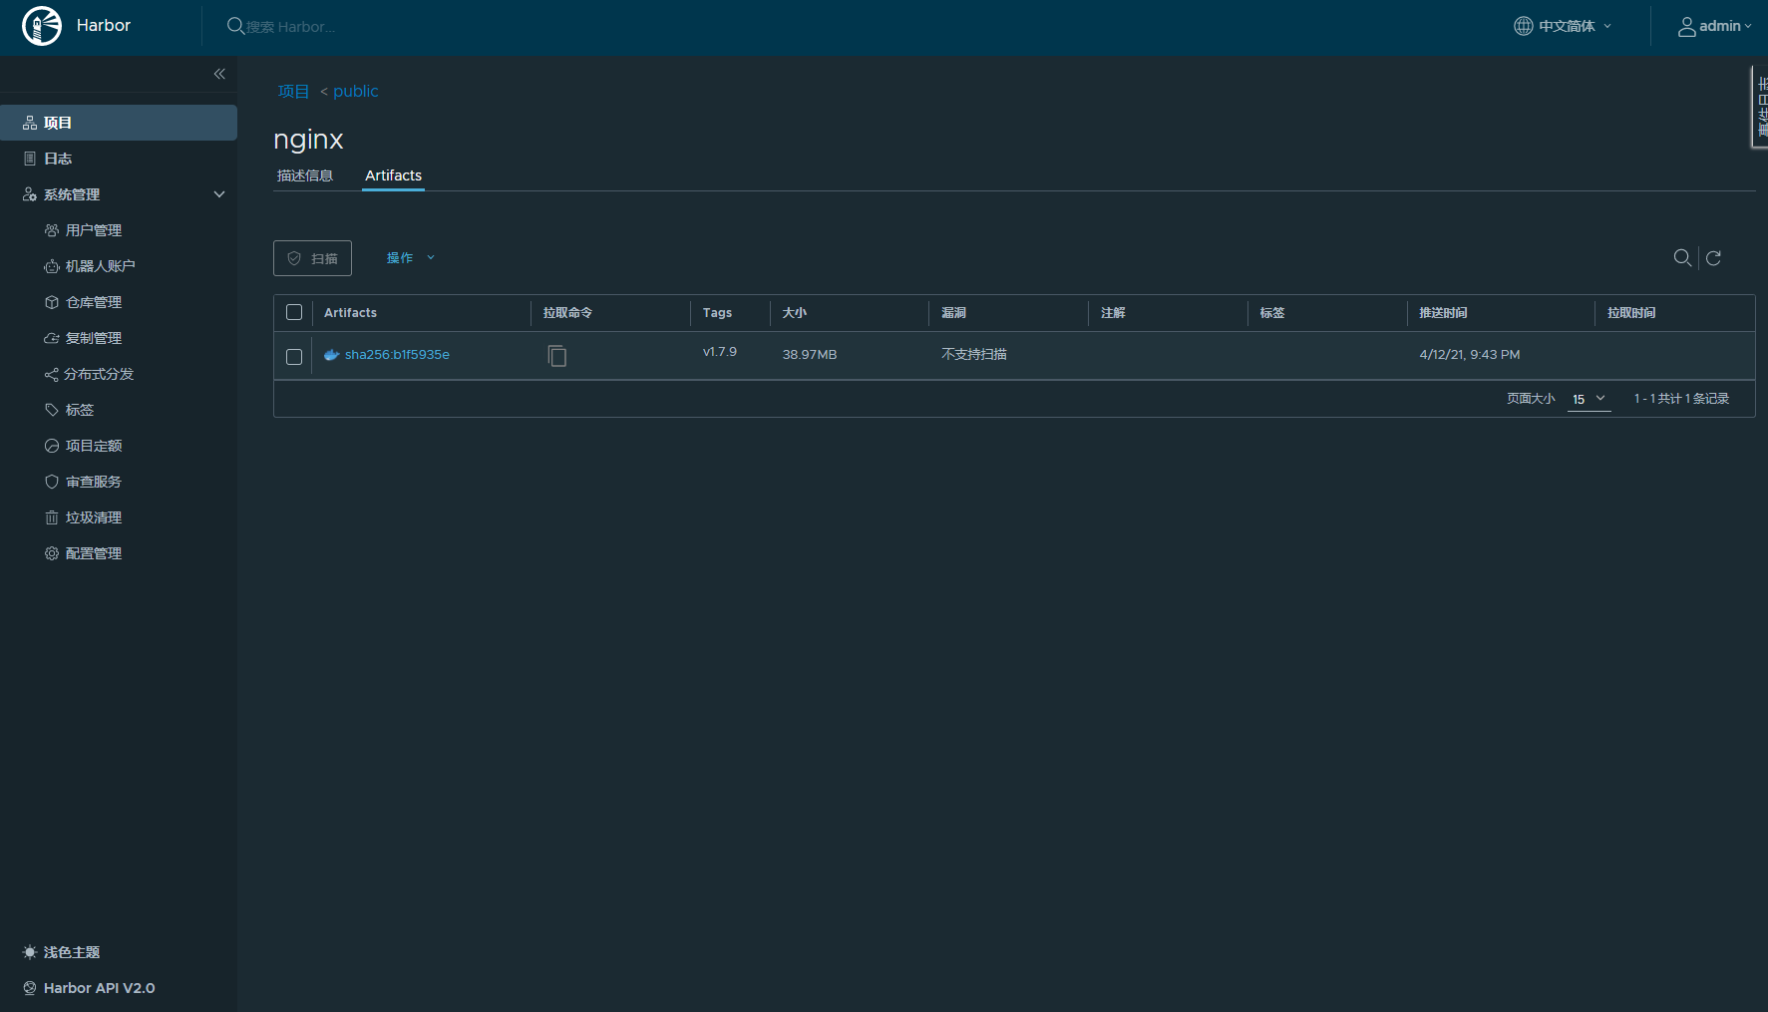Click the 4/12/21, 9:43 PM cell

pos(1470,354)
